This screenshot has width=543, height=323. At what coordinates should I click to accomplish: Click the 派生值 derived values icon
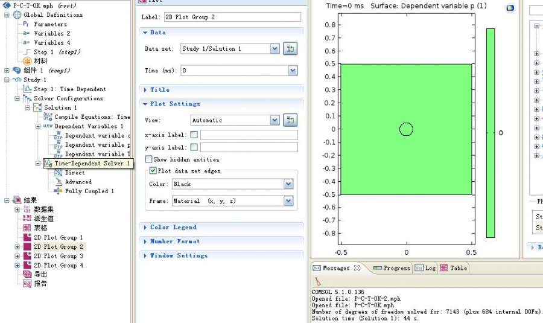coord(27,219)
